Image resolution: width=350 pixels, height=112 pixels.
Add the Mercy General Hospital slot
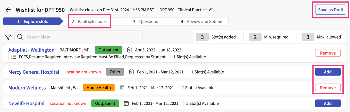[x=328, y=72]
